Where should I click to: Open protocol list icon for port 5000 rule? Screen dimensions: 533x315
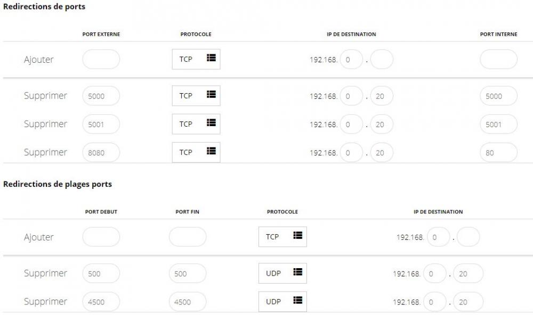pyautogui.click(x=211, y=95)
